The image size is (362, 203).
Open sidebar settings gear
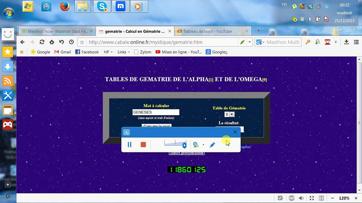(8, 196)
